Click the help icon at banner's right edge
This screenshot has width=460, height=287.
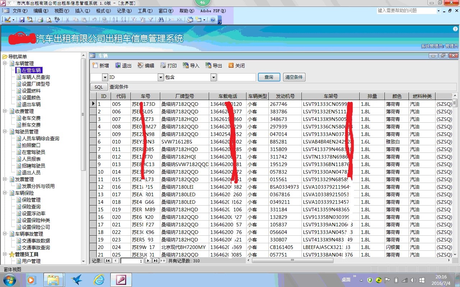455,29
